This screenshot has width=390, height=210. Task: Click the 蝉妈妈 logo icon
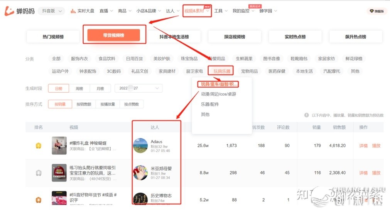pos(9,11)
